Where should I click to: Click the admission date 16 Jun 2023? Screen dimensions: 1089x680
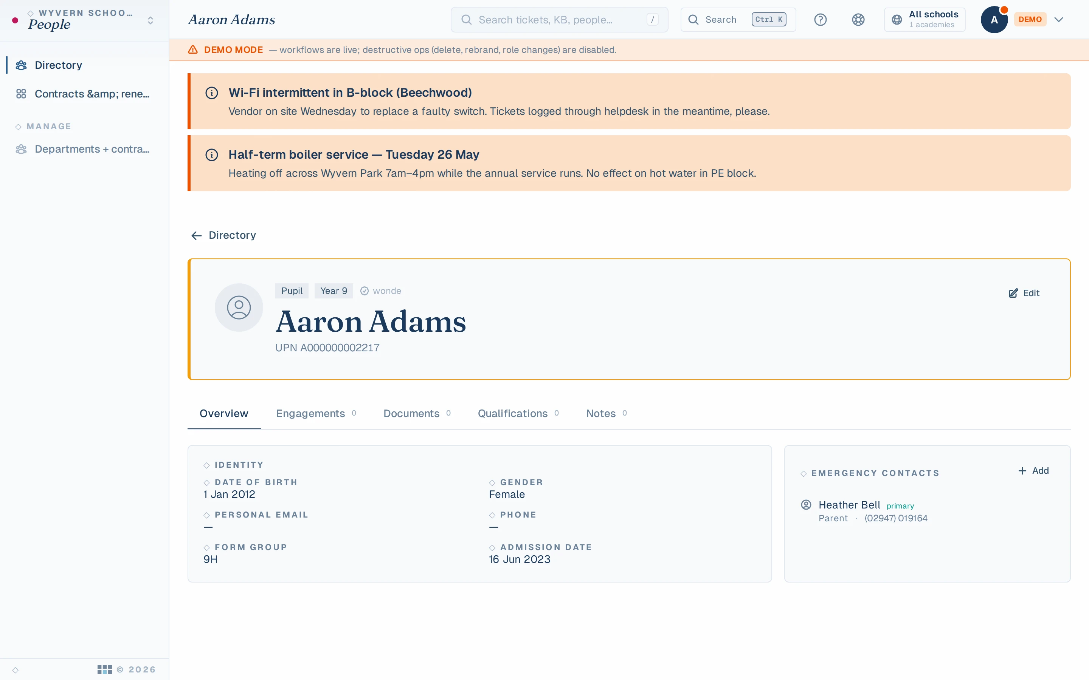[x=519, y=559]
